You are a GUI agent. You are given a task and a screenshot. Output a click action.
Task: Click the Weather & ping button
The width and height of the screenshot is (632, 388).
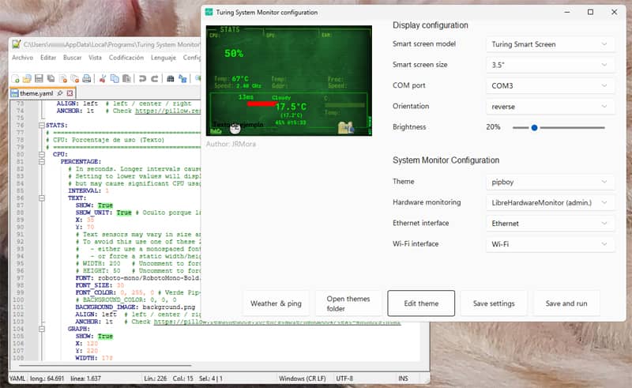276,303
